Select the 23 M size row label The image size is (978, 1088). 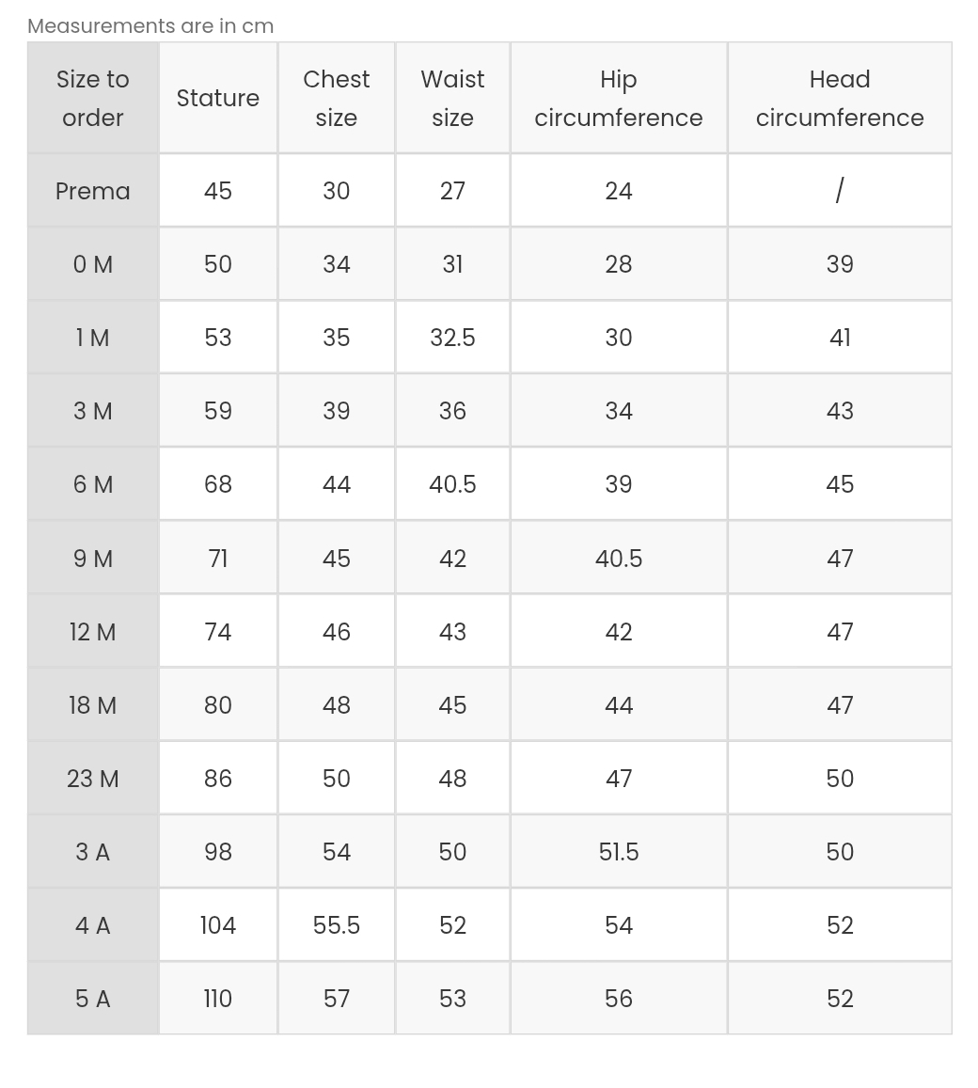click(x=93, y=779)
